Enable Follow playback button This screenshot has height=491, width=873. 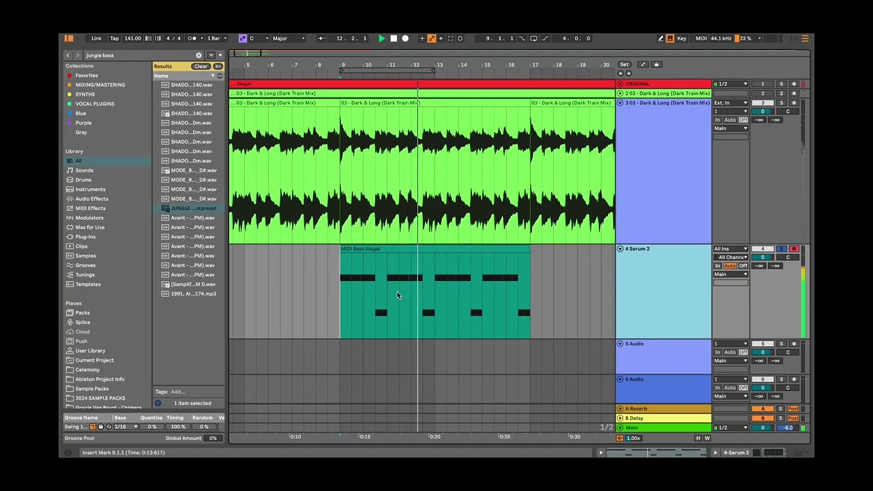coord(321,38)
